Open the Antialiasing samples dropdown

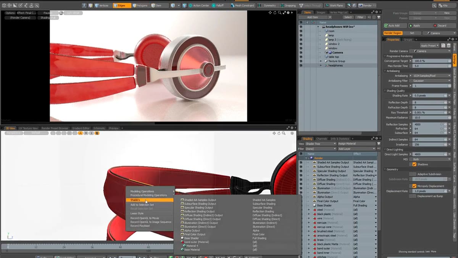[432, 76]
